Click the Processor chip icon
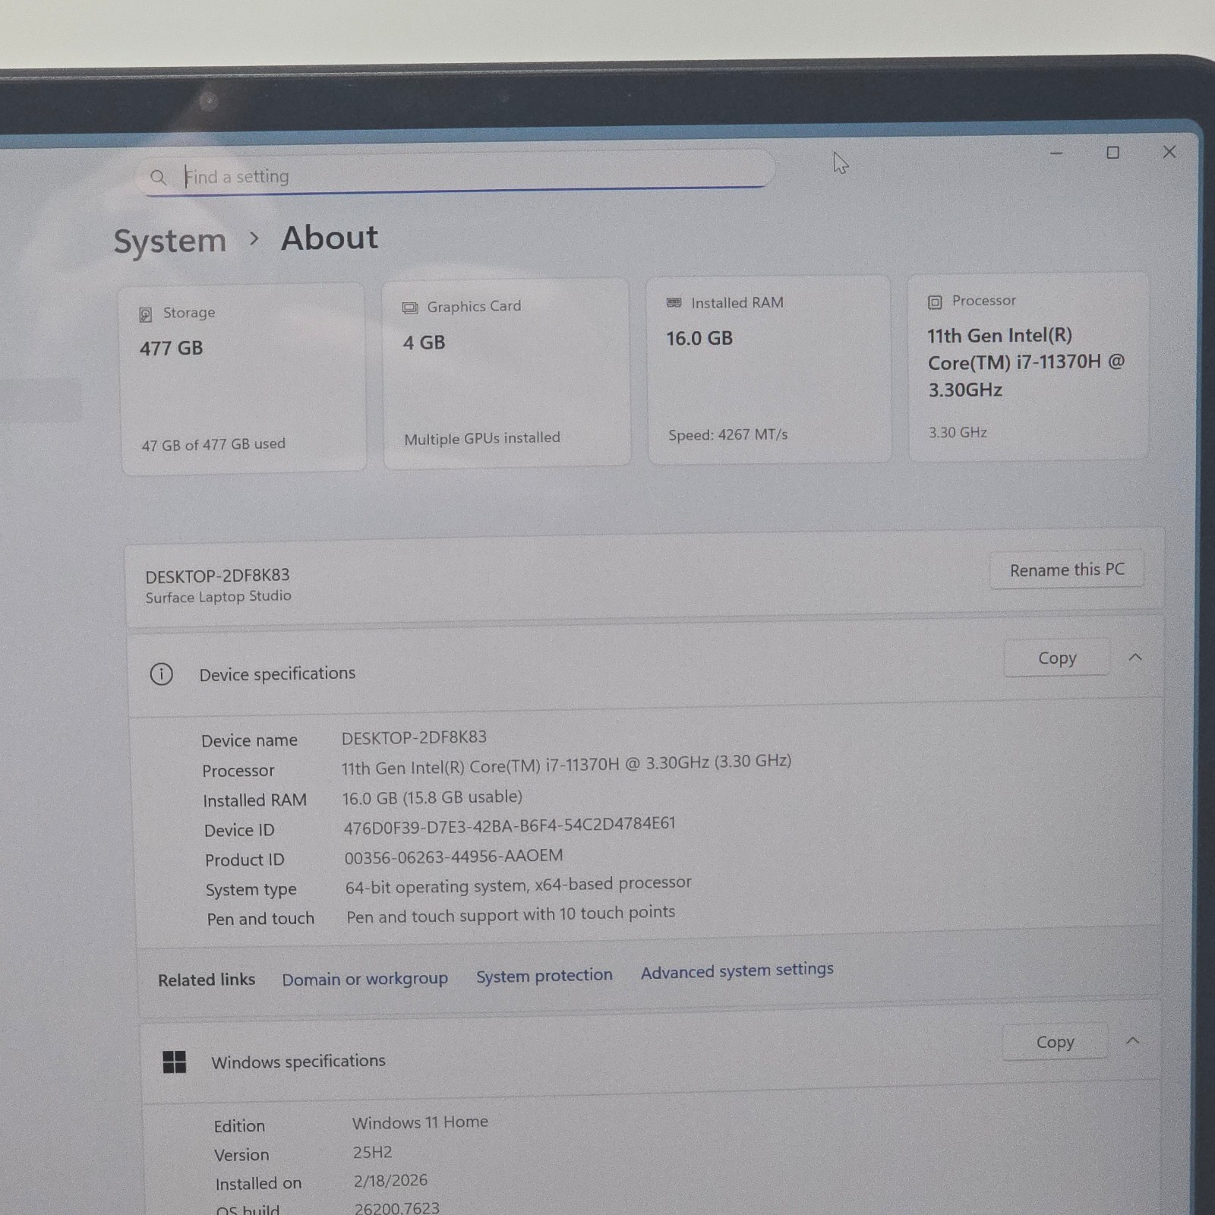Screen dimensions: 1215x1215 935,302
